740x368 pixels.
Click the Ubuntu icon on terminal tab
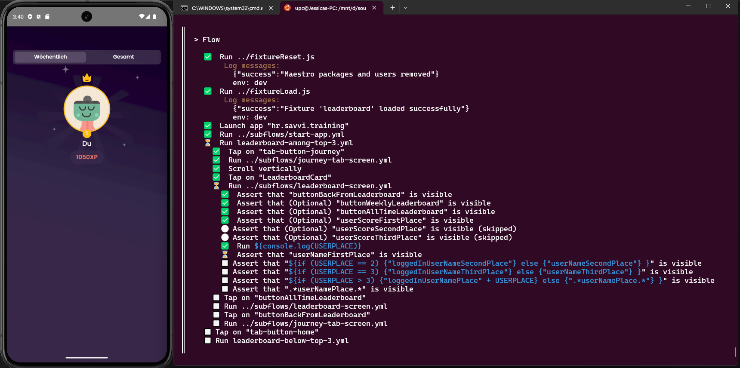(287, 8)
